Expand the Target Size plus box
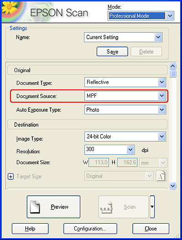 click(10, 177)
